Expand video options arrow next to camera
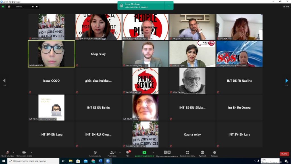The width and height of the screenshot is (291, 164). [31, 152]
